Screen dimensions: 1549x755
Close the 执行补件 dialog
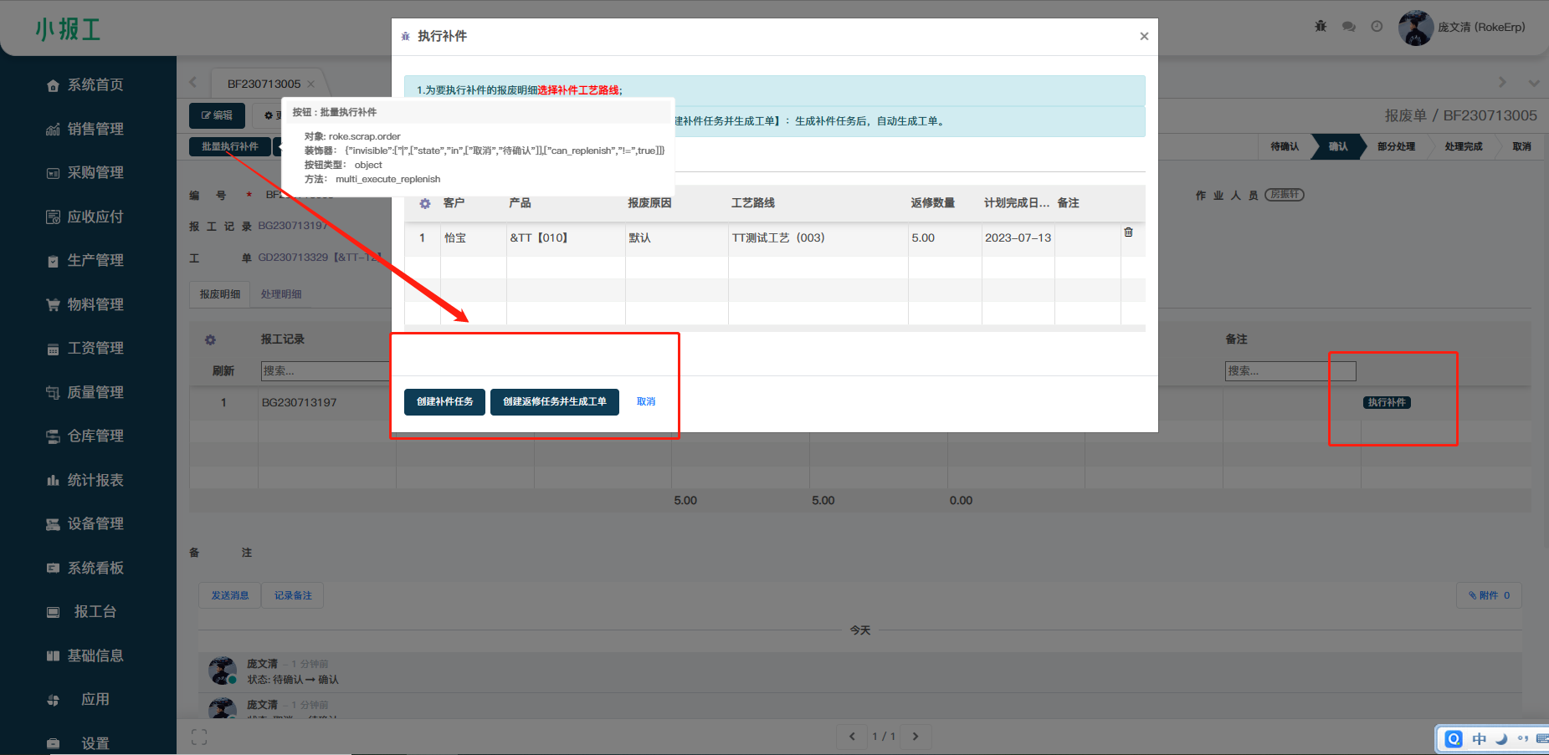point(1144,37)
